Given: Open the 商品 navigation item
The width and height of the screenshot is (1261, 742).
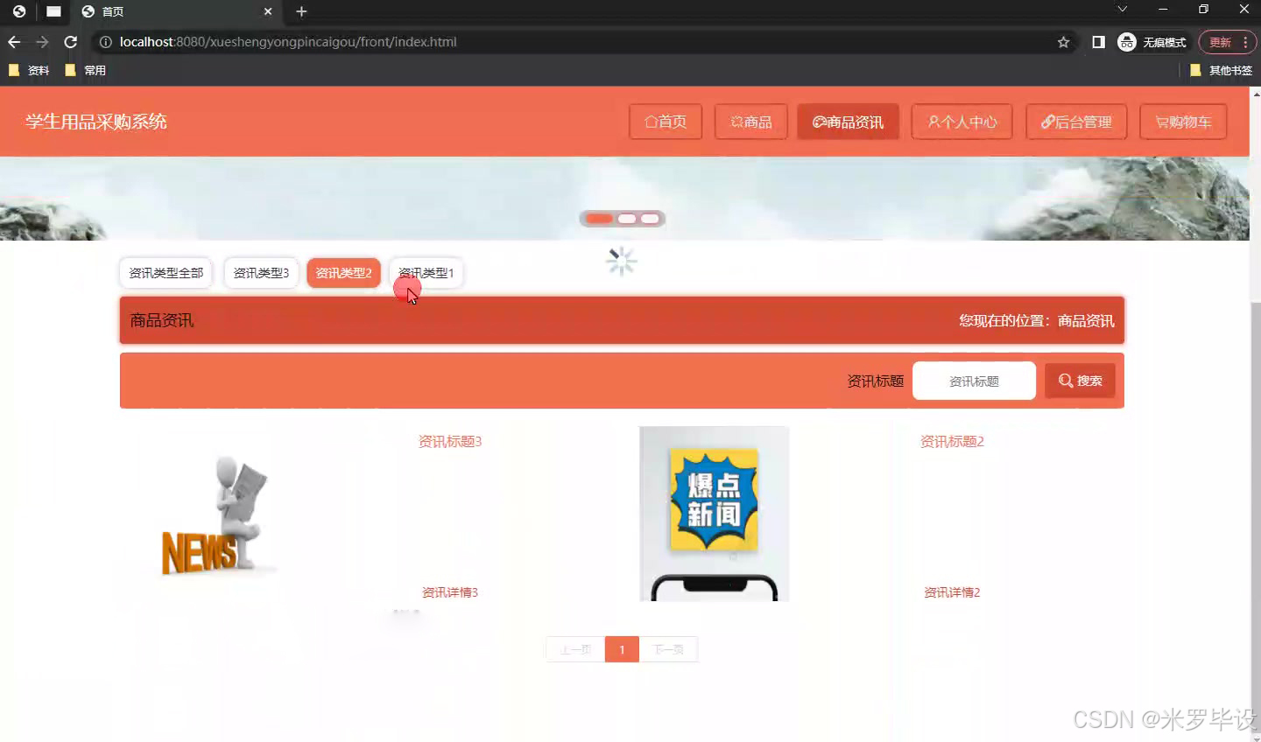Looking at the screenshot, I should pos(751,122).
